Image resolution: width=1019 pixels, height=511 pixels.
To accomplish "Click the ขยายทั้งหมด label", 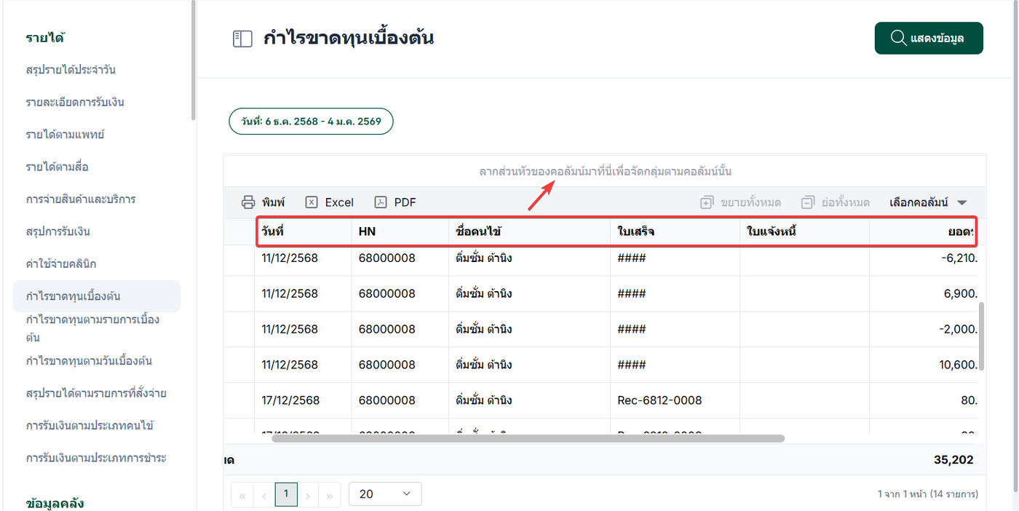I will pyautogui.click(x=750, y=202).
